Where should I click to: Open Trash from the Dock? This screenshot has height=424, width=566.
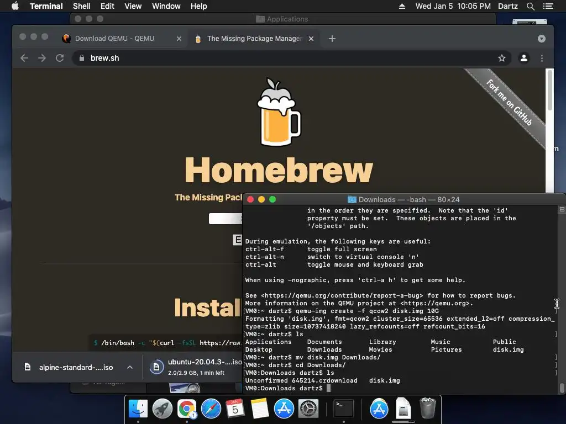[x=427, y=408]
